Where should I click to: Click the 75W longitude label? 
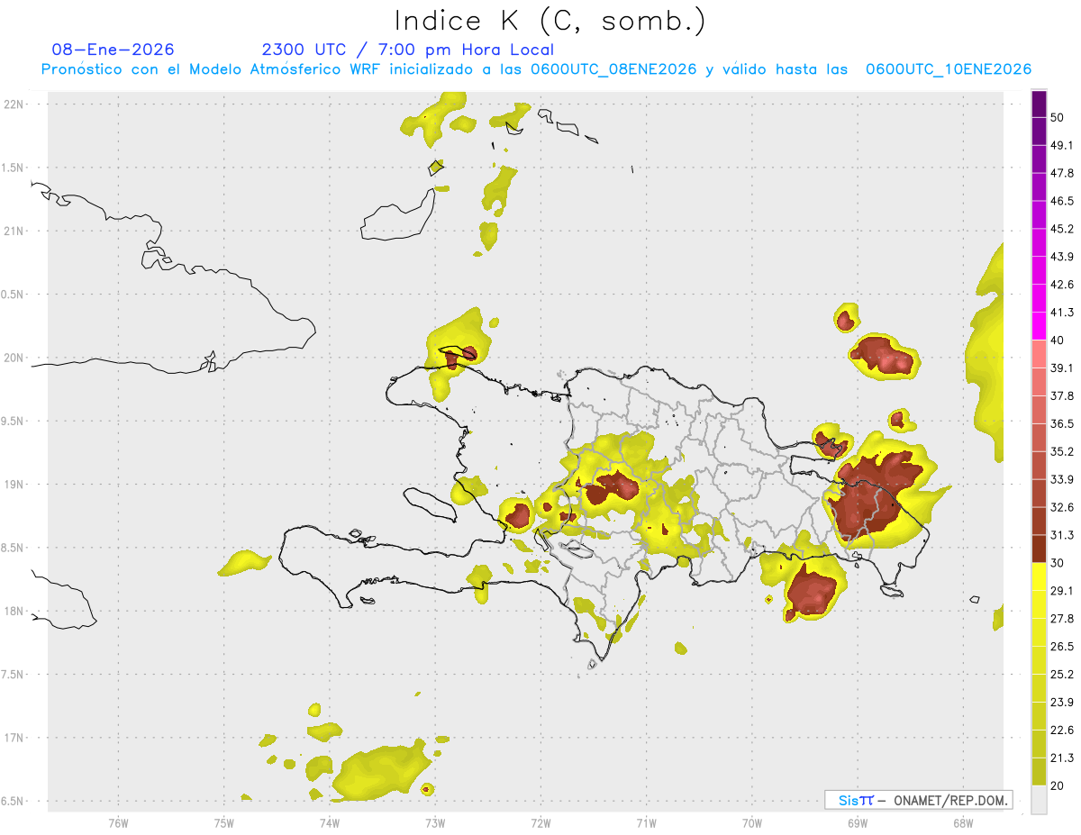[x=223, y=822]
